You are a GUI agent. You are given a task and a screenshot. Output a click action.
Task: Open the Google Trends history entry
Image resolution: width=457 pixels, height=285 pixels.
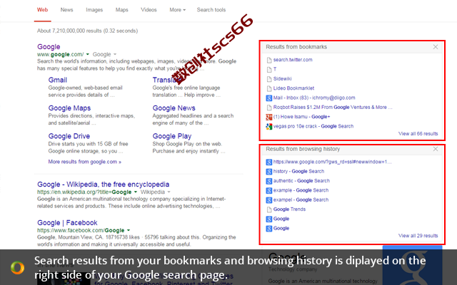289,209
